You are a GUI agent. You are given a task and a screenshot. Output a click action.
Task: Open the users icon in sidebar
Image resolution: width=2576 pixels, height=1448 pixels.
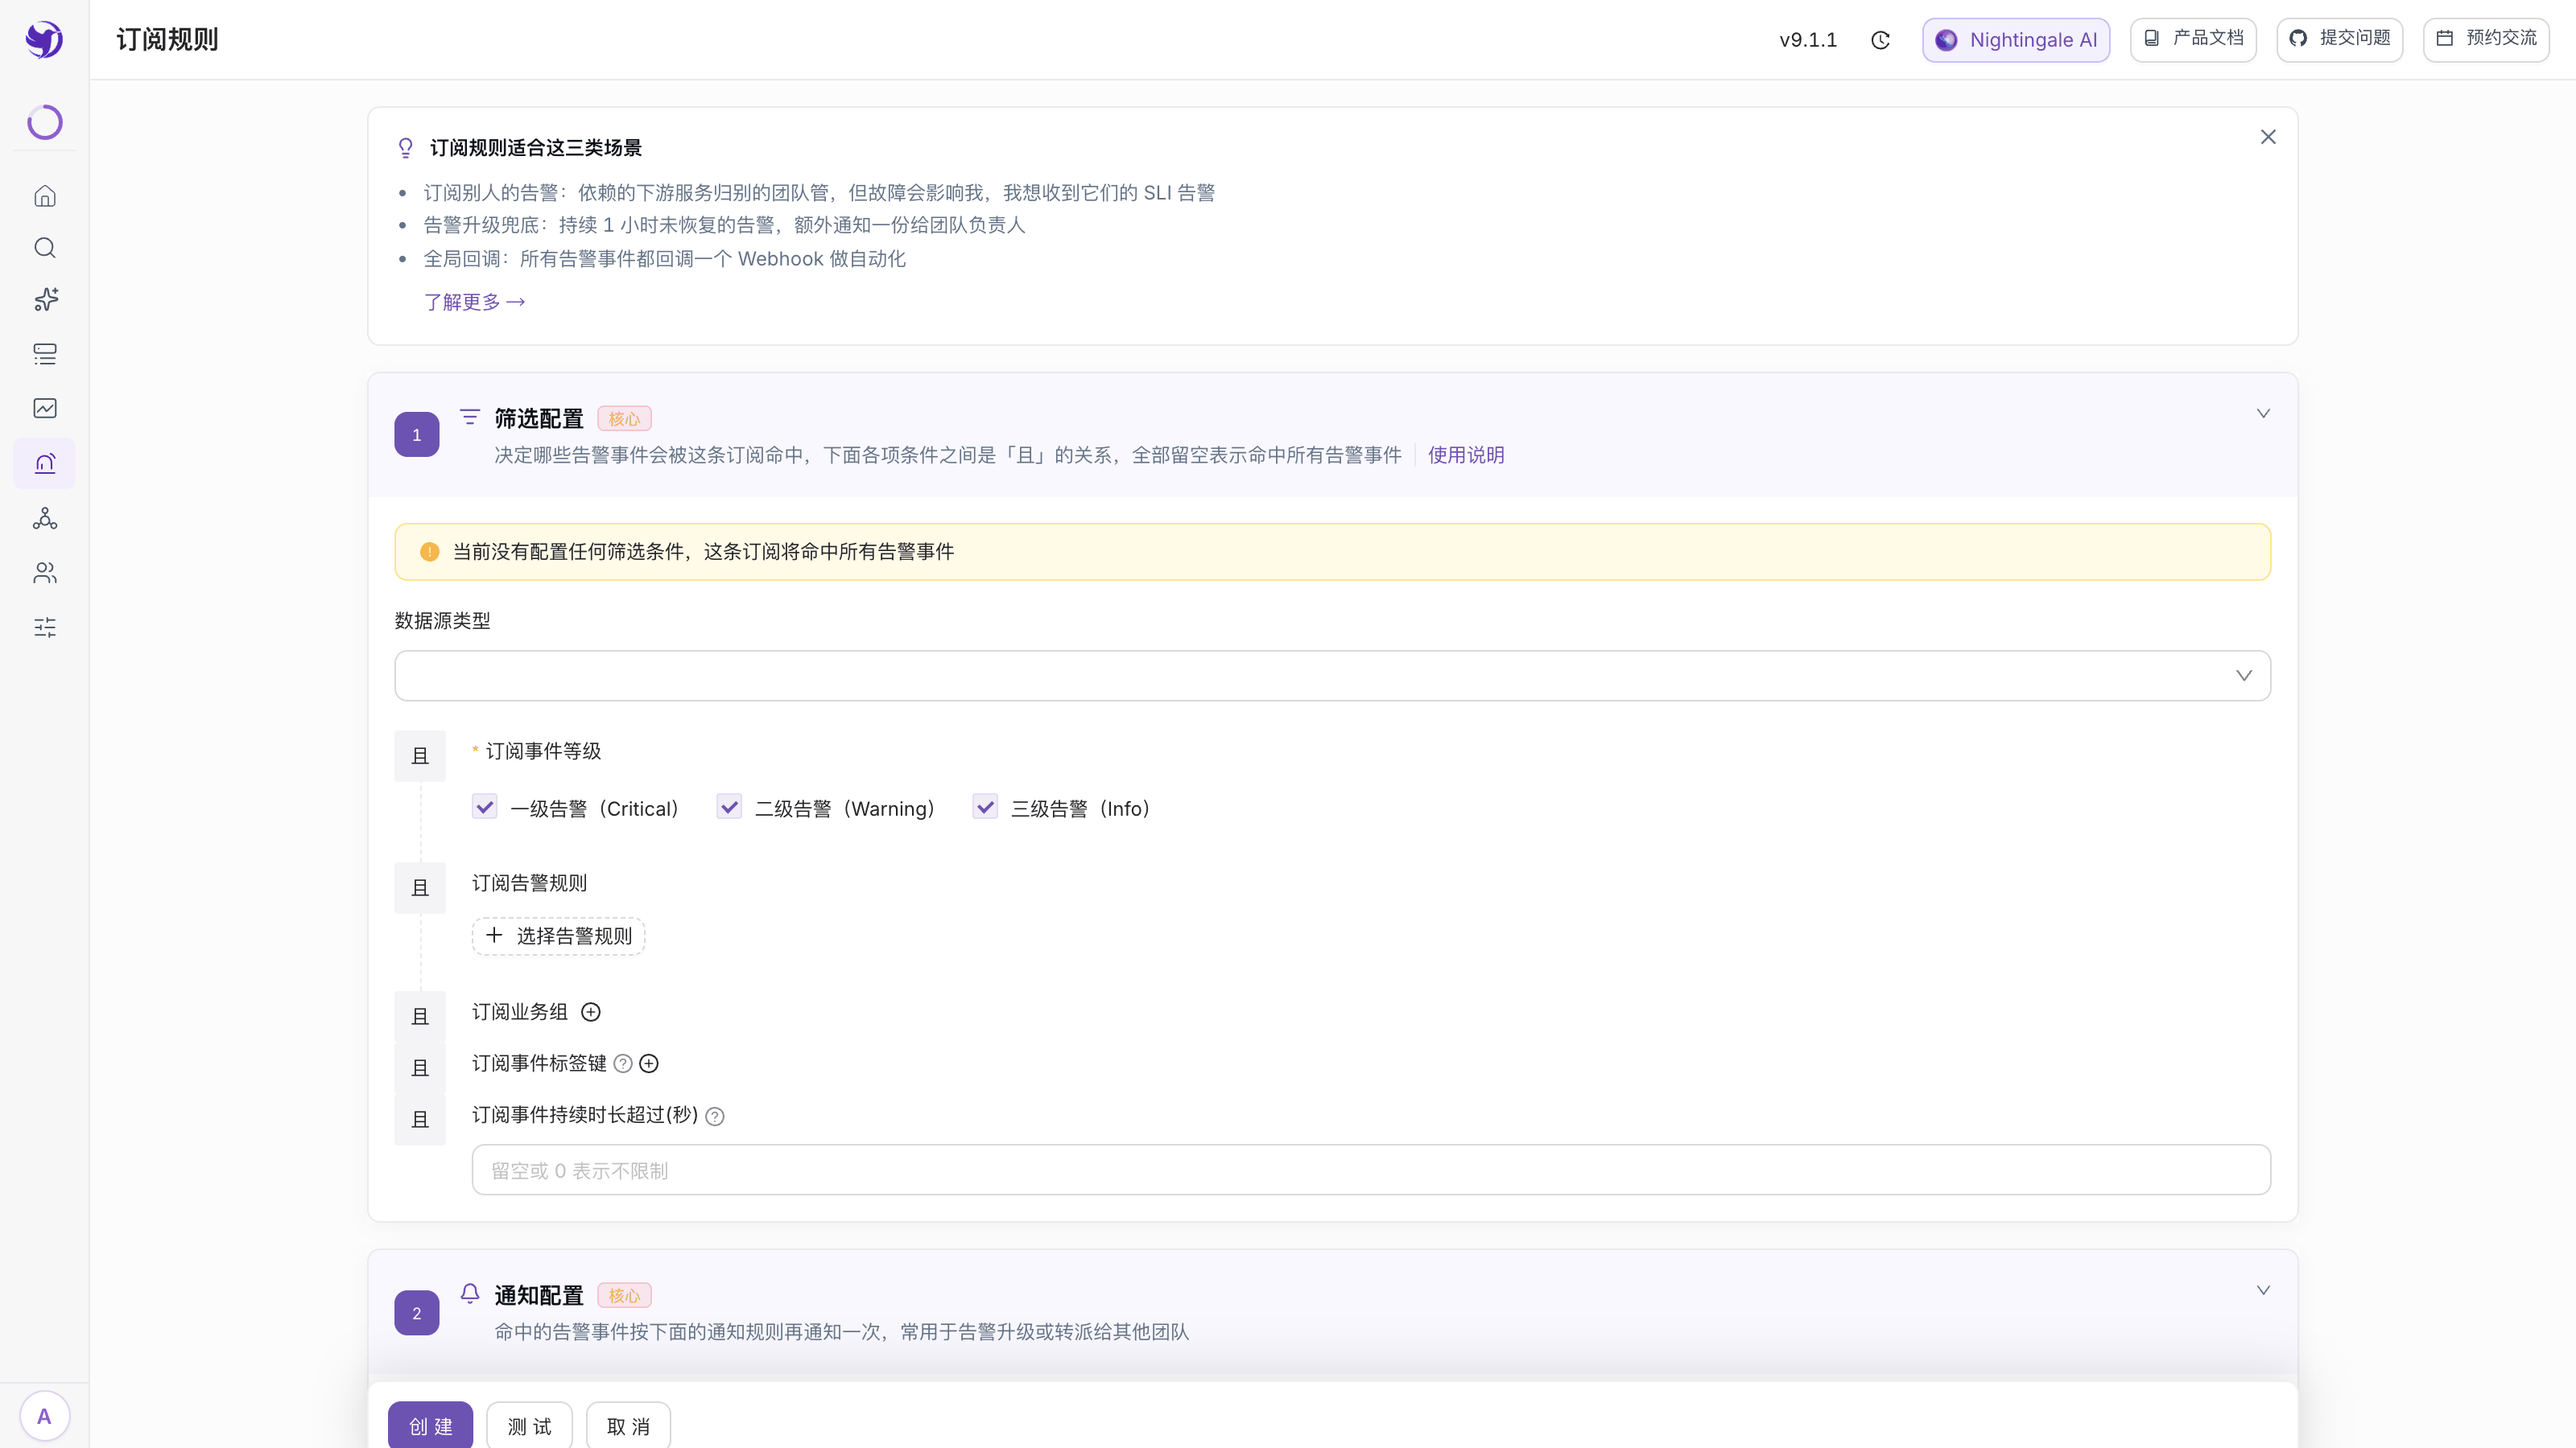(x=45, y=573)
